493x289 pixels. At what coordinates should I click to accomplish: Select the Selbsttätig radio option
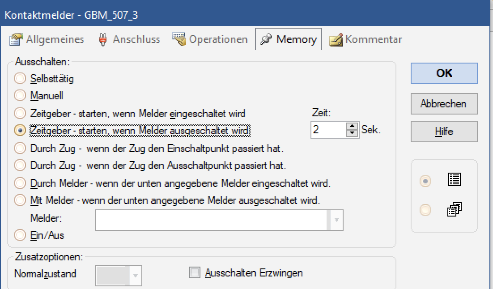20,79
